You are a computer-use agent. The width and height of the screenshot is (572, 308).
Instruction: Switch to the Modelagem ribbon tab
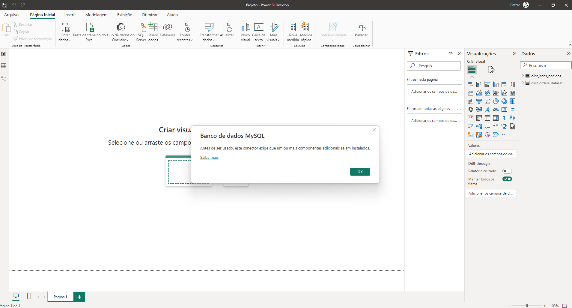tap(96, 15)
